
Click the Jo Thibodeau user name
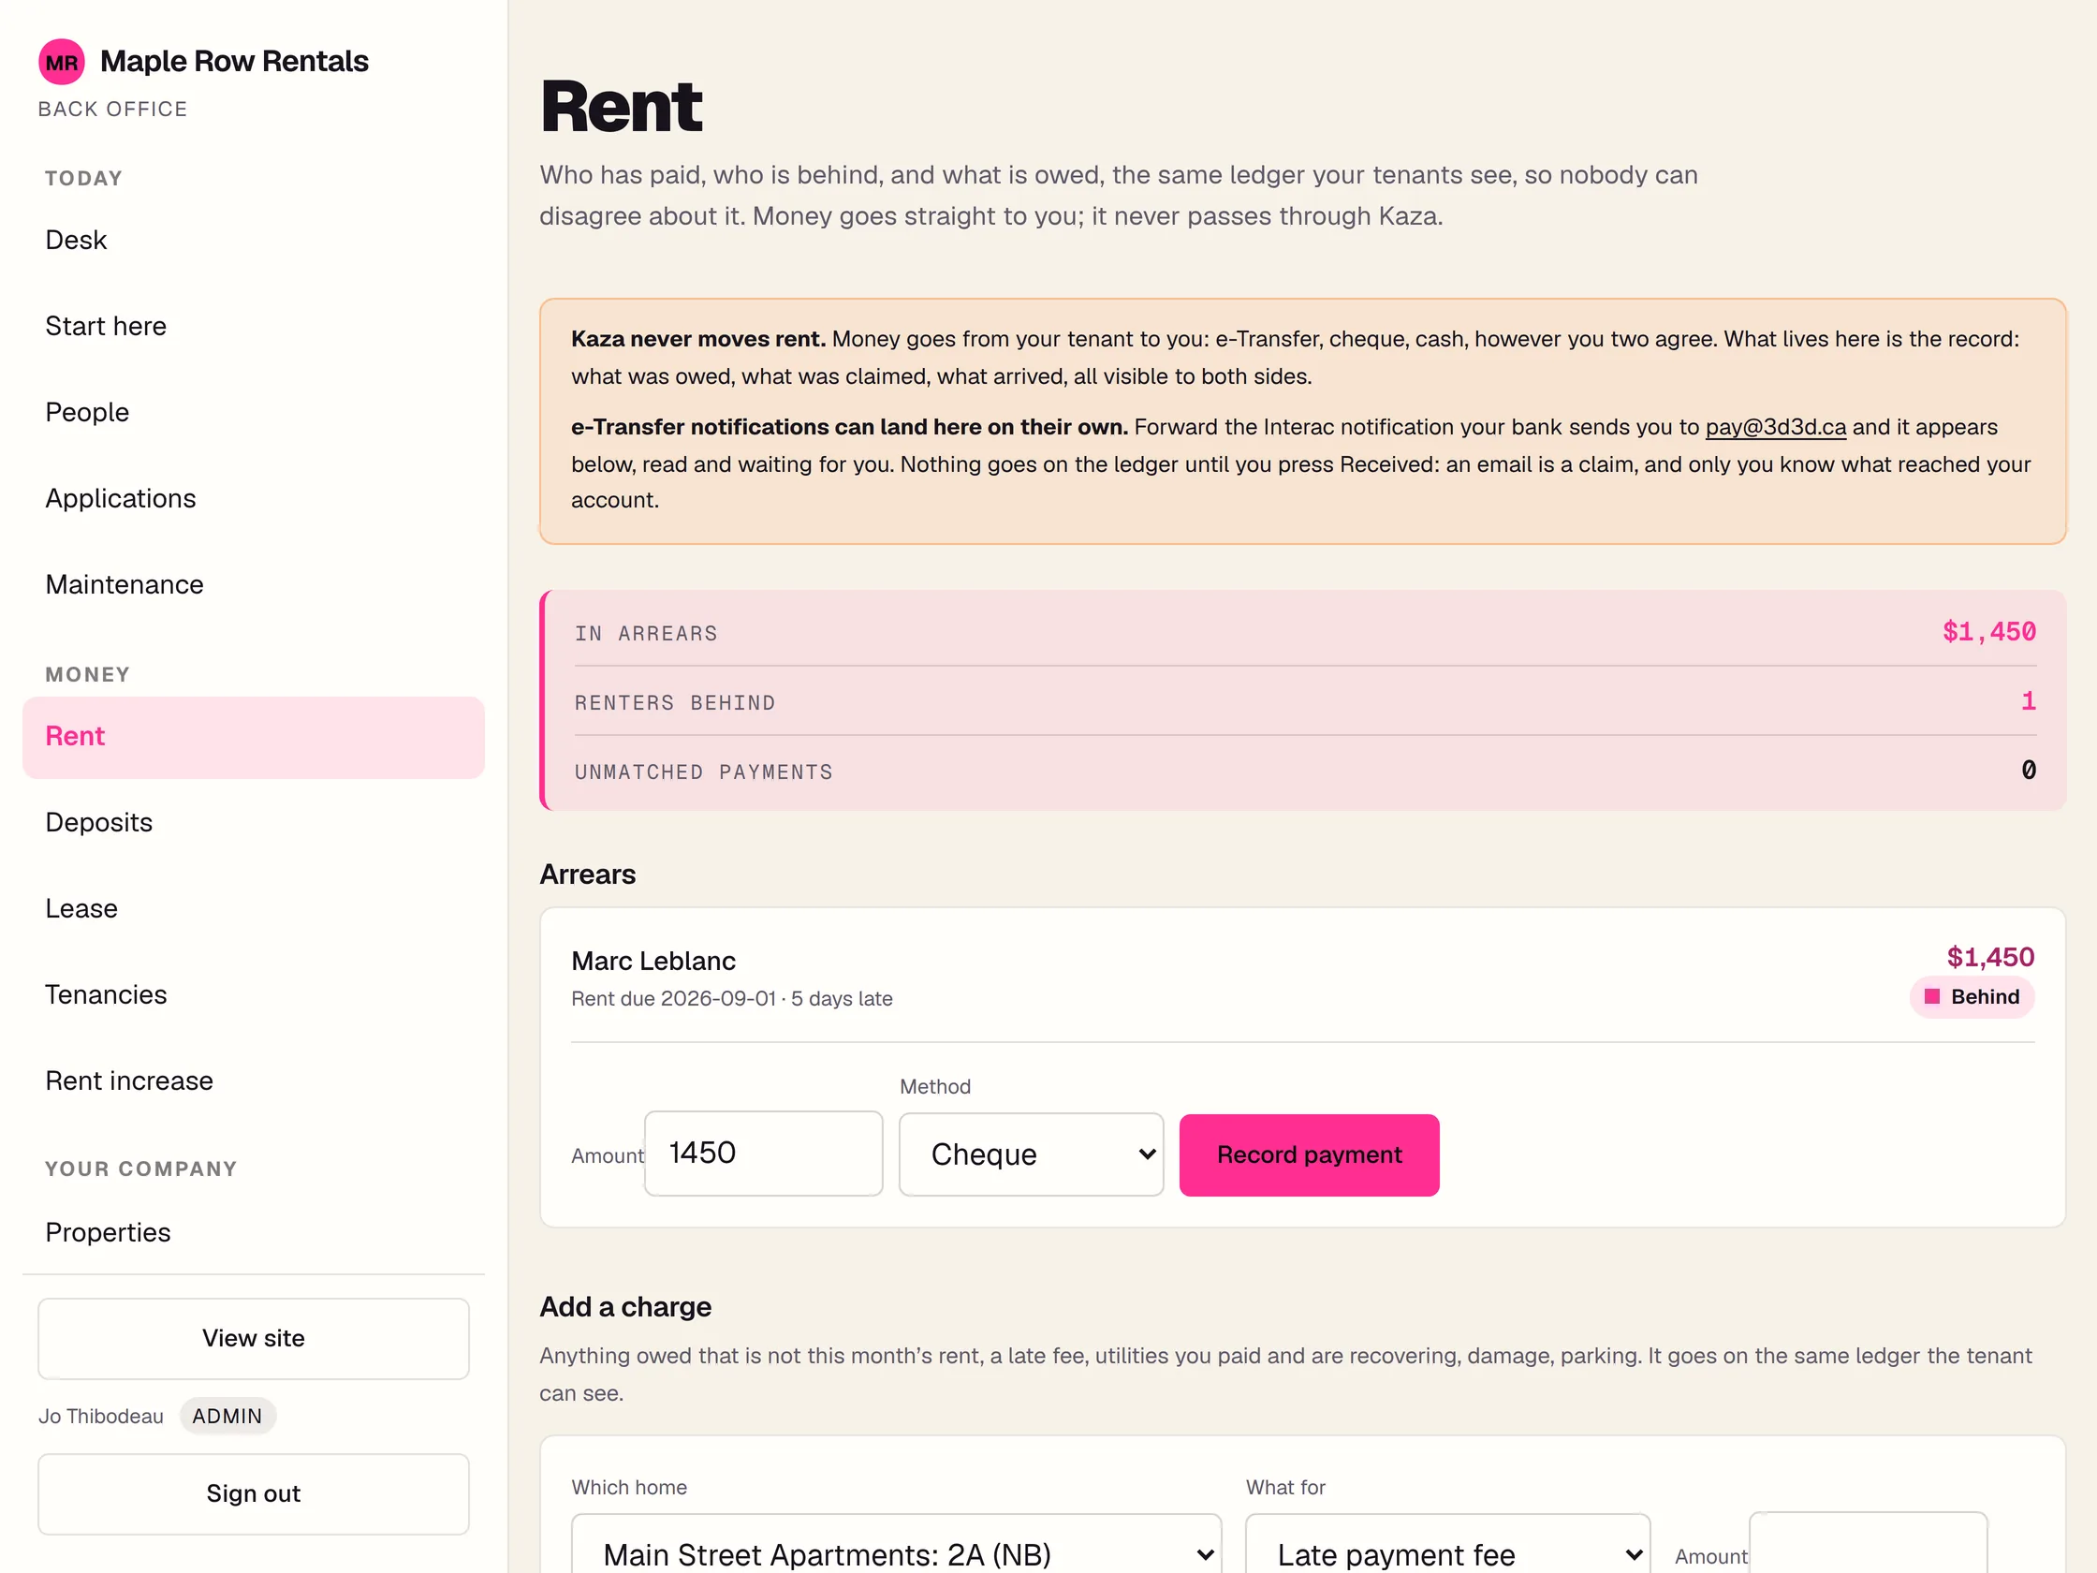click(100, 1417)
